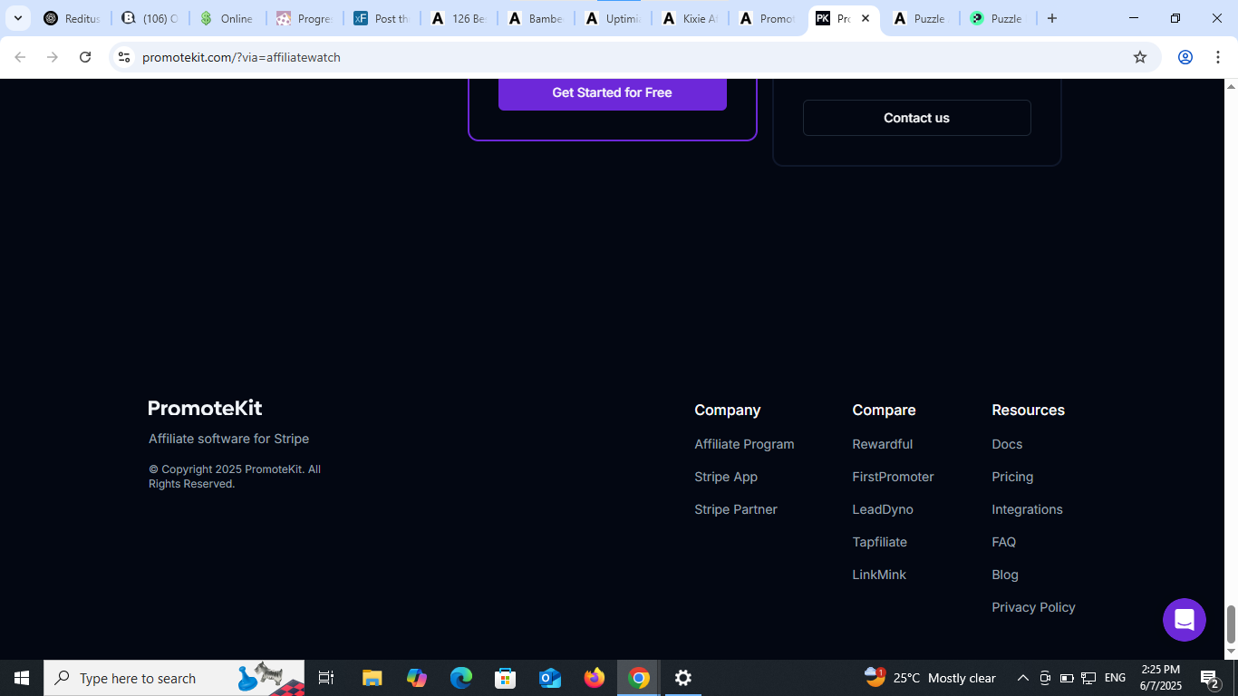The height and width of the screenshot is (696, 1238).
Task: Open the LeadDyno comparison link
Action: (883, 509)
